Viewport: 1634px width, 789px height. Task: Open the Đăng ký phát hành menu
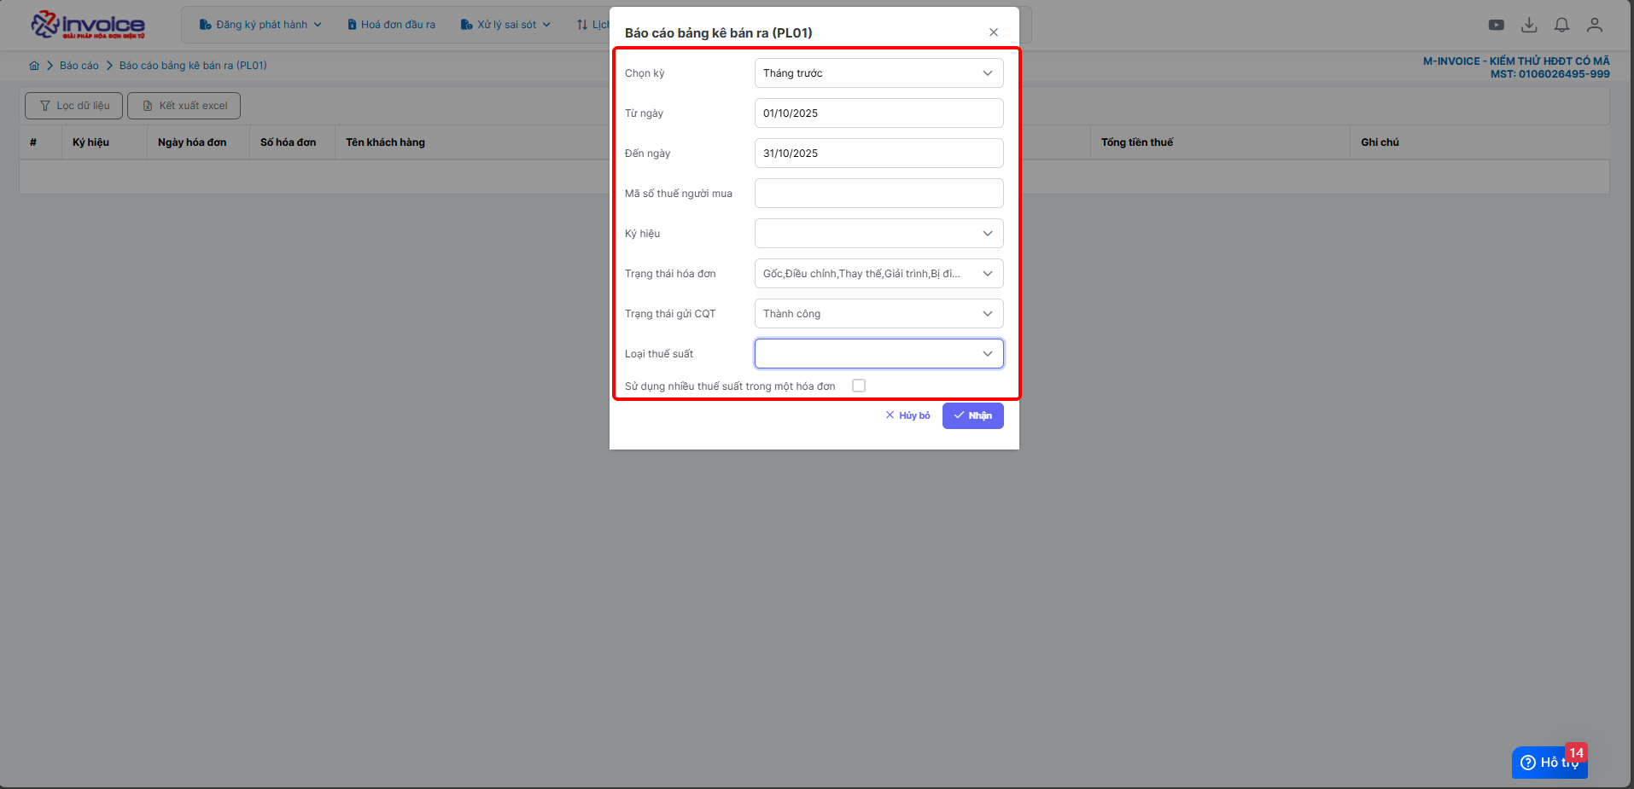tap(260, 25)
